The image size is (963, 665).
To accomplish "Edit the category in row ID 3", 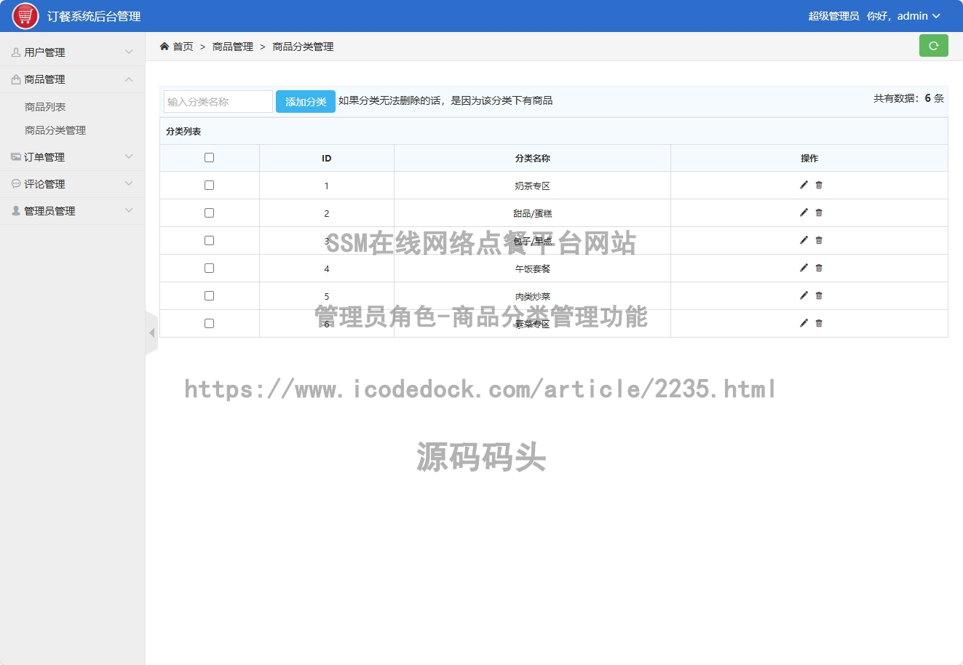I will [804, 240].
